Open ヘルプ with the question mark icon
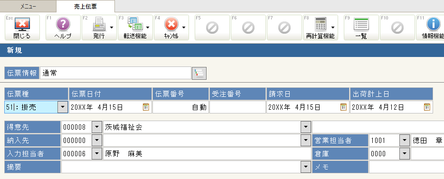The image size is (444, 179). [x=63, y=24]
